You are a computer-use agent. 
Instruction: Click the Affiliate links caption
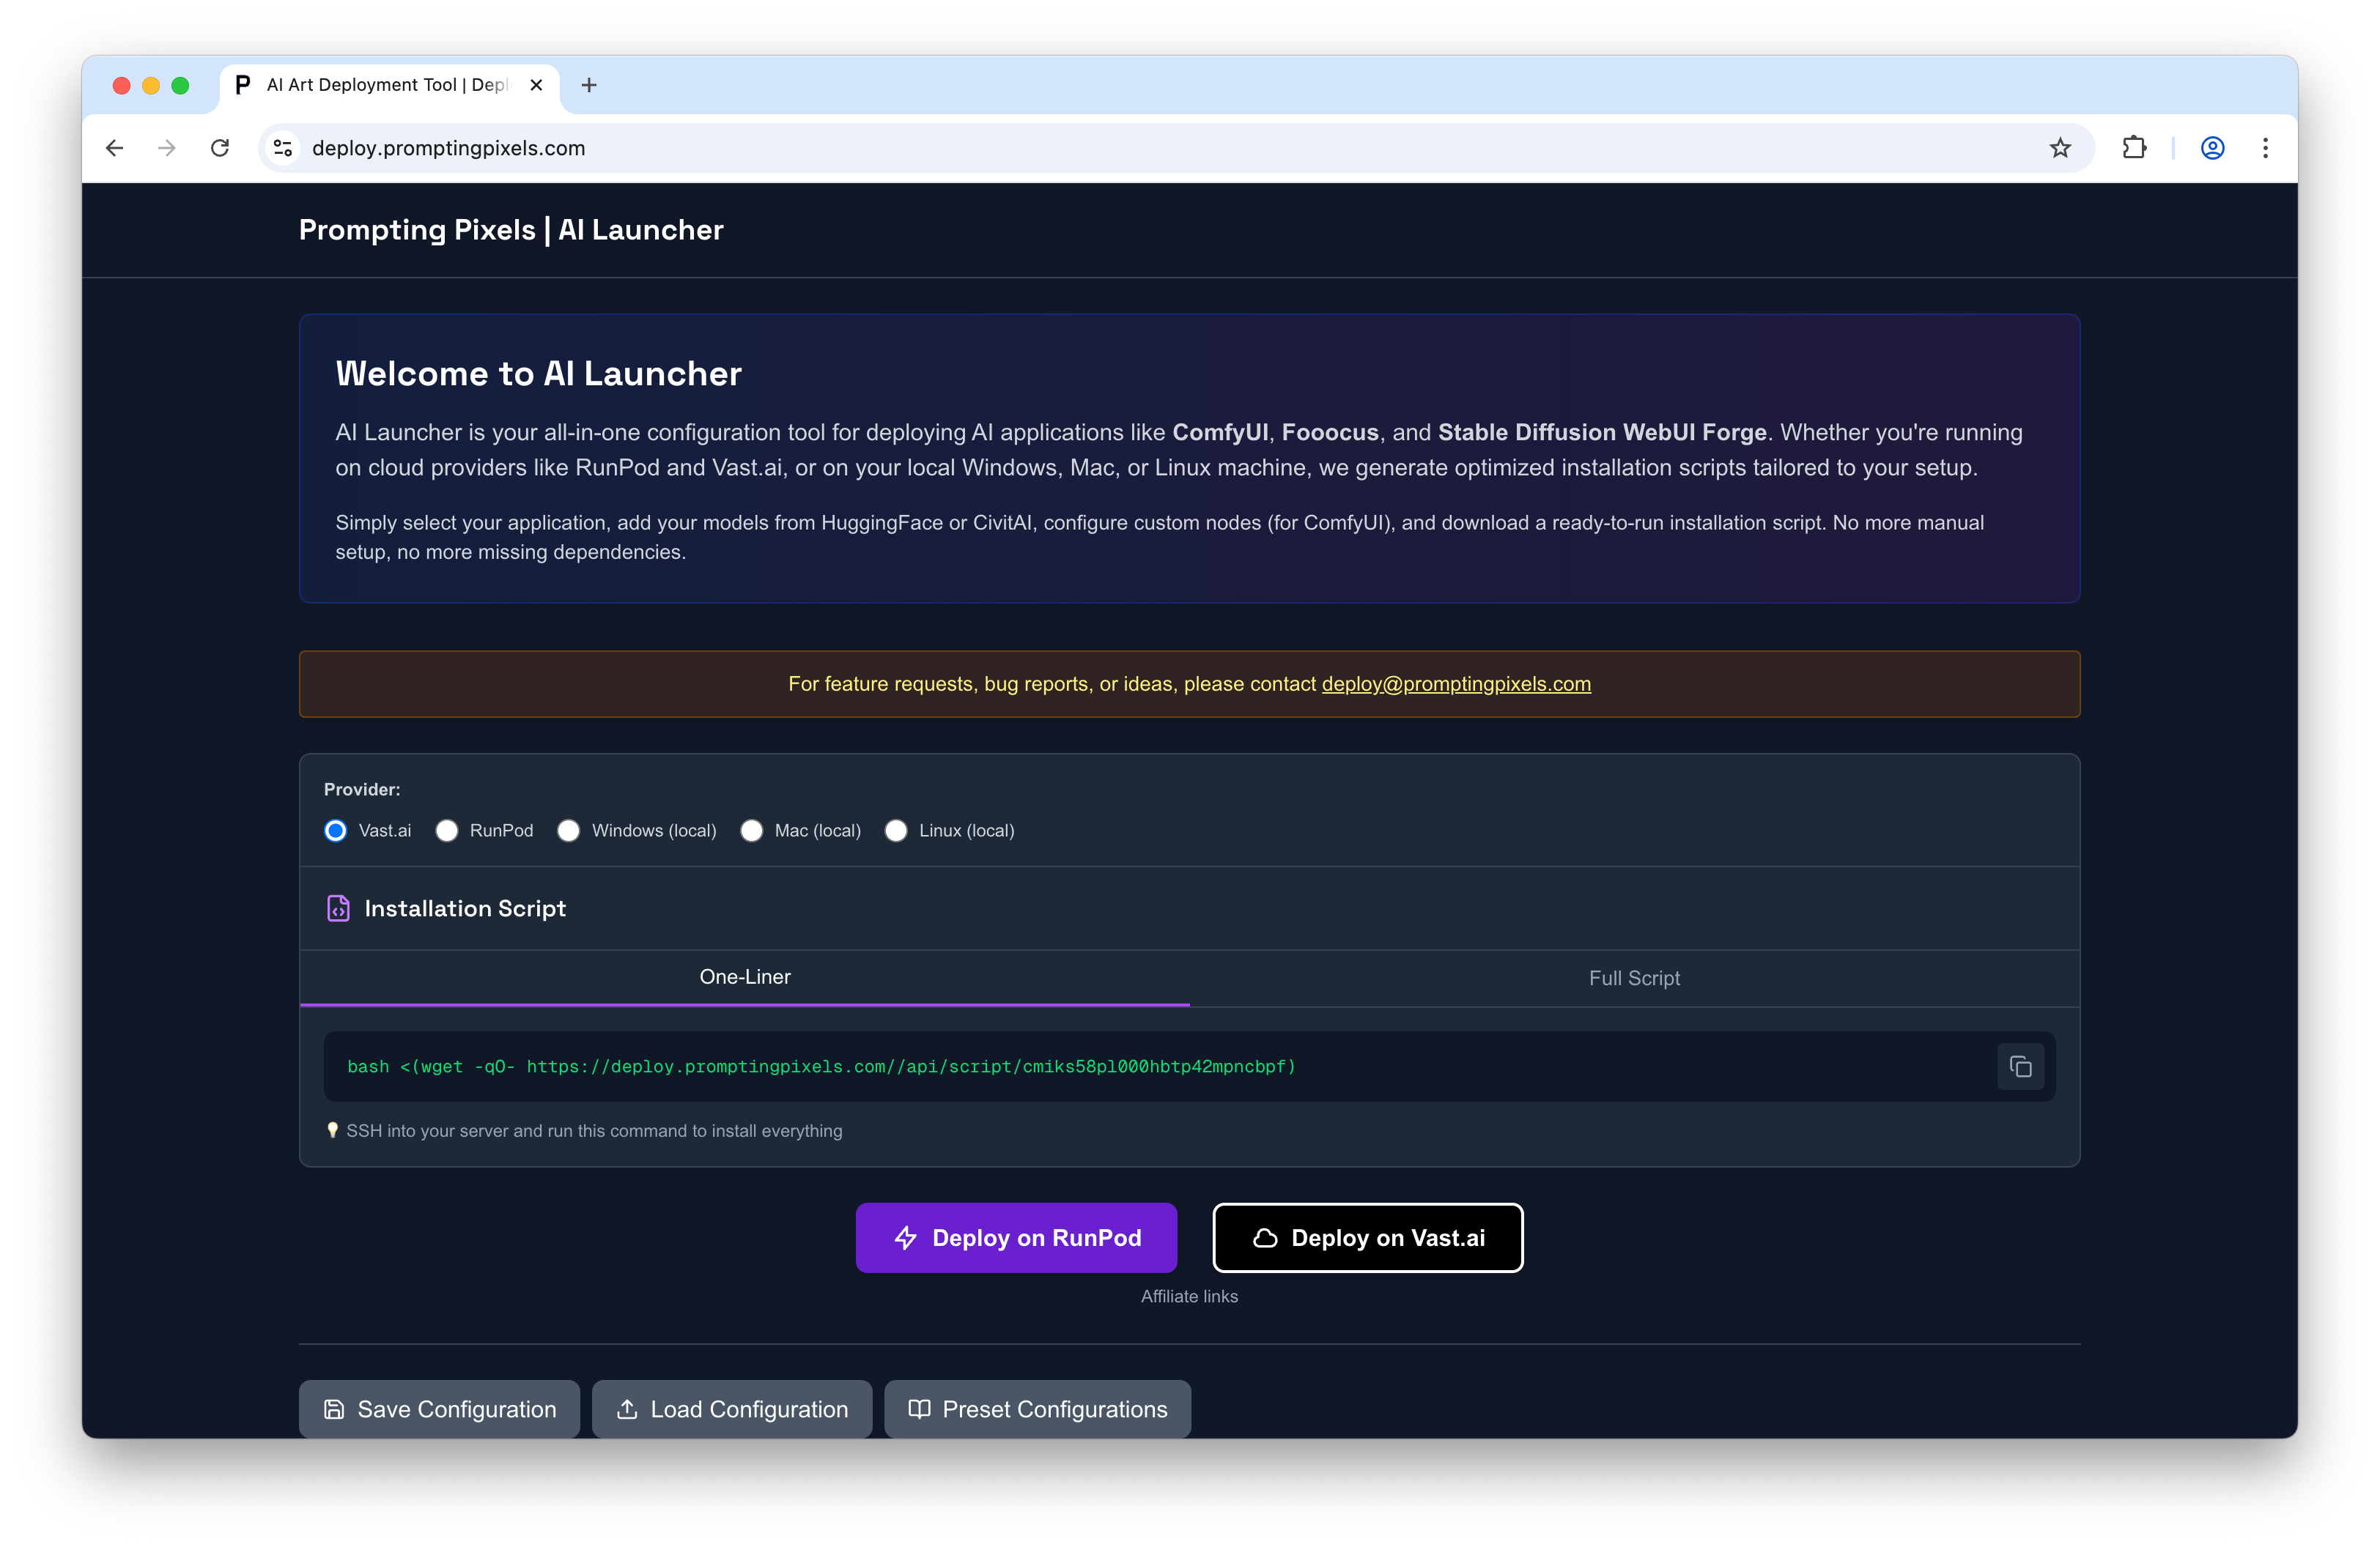click(1189, 1296)
